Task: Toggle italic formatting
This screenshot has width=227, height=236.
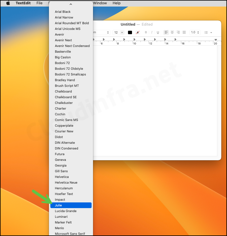Action: [152, 32]
